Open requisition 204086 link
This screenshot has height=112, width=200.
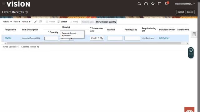[8, 38]
